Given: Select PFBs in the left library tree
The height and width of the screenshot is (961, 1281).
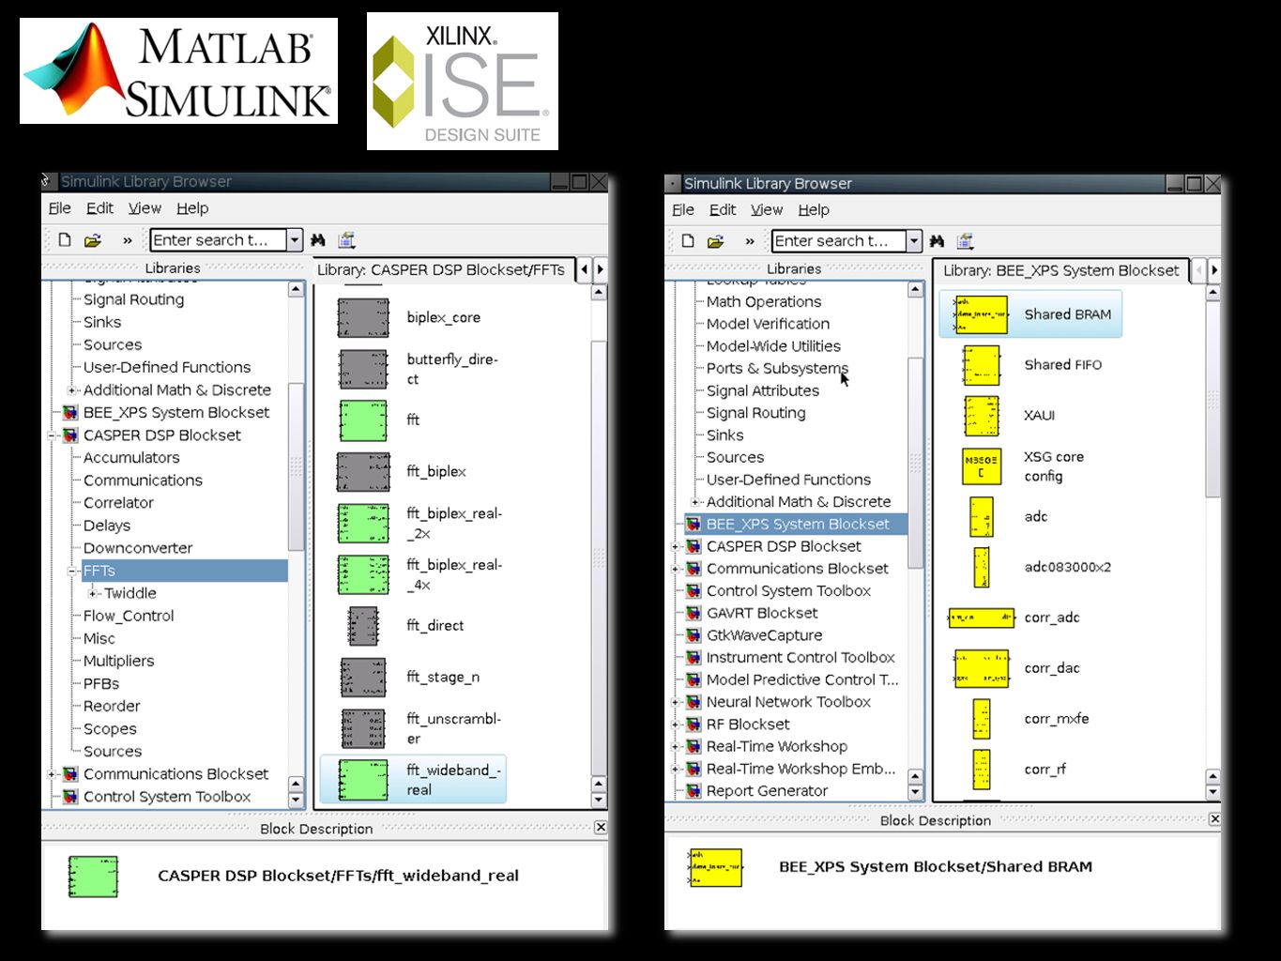Looking at the screenshot, I should tap(101, 684).
